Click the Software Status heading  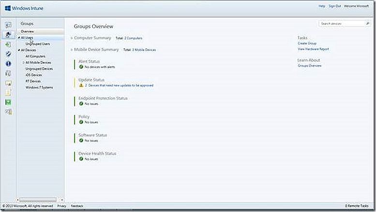[x=93, y=135]
